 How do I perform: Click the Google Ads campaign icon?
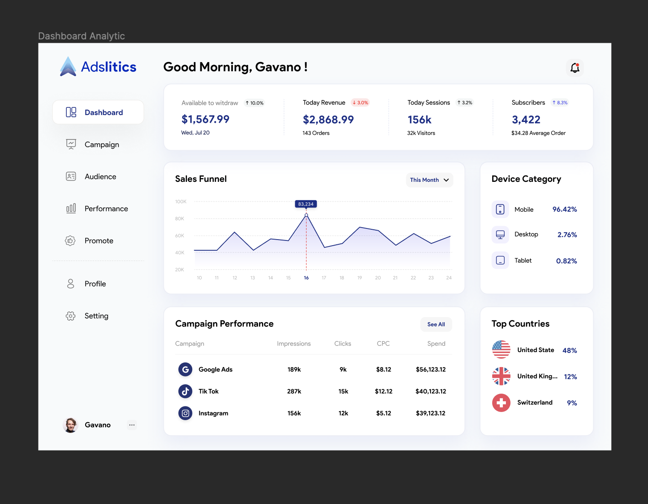[185, 369]
